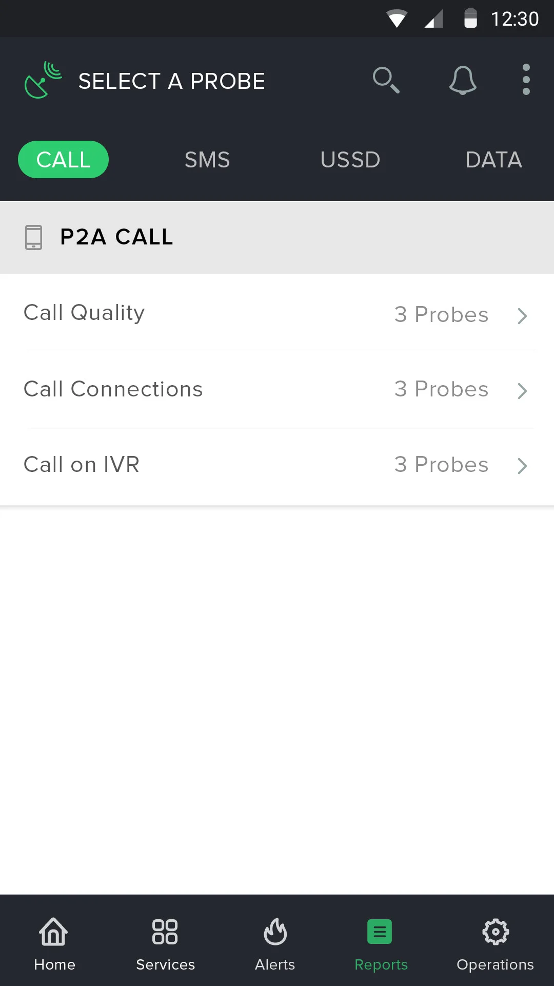The image size is (554, 986).
Task: Open Reports in bottom navigation
Action: [381, 945]
